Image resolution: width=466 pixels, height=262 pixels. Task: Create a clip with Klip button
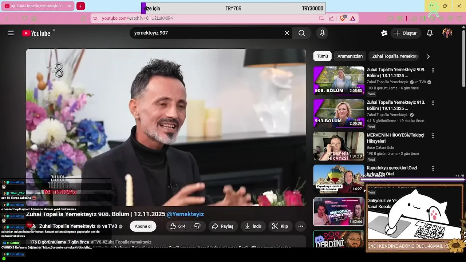(280, 226)
